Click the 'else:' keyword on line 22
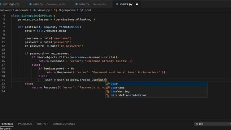The height and width of the screenshot is (130, 231). coord(29,83)
